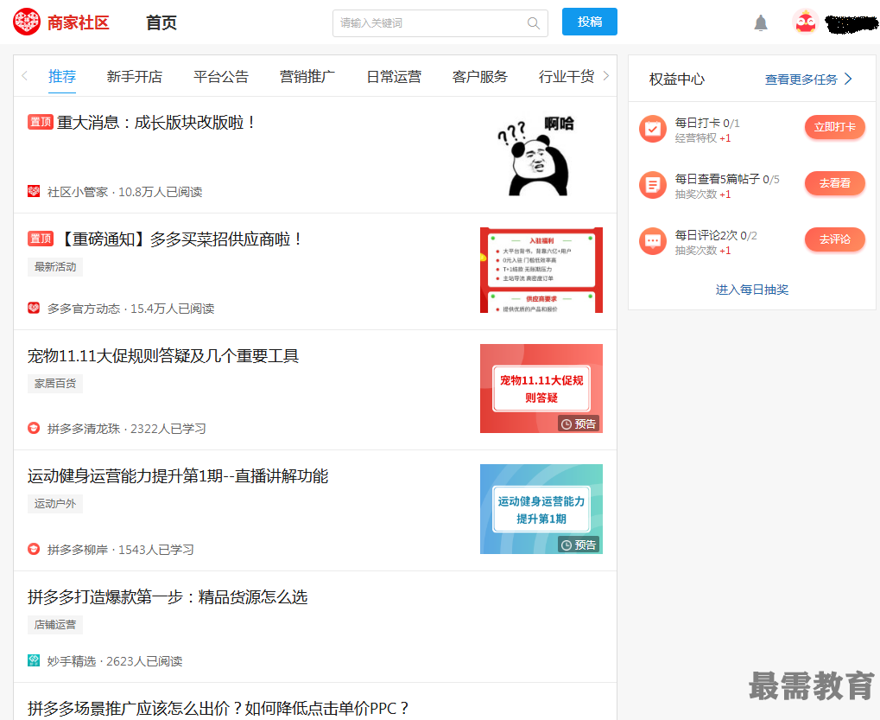
Task: Click the blue 投稿 button
Action: [590, 22]
